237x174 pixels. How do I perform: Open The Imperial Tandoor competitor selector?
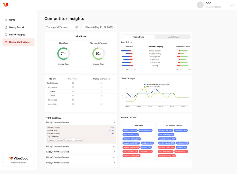pos(62,27)
